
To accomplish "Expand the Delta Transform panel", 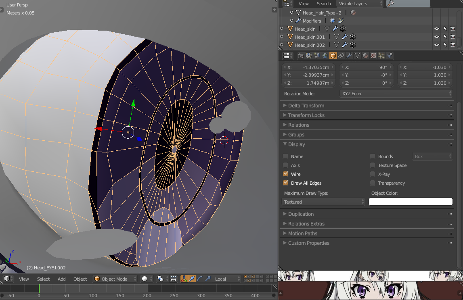I will (306, 106).
